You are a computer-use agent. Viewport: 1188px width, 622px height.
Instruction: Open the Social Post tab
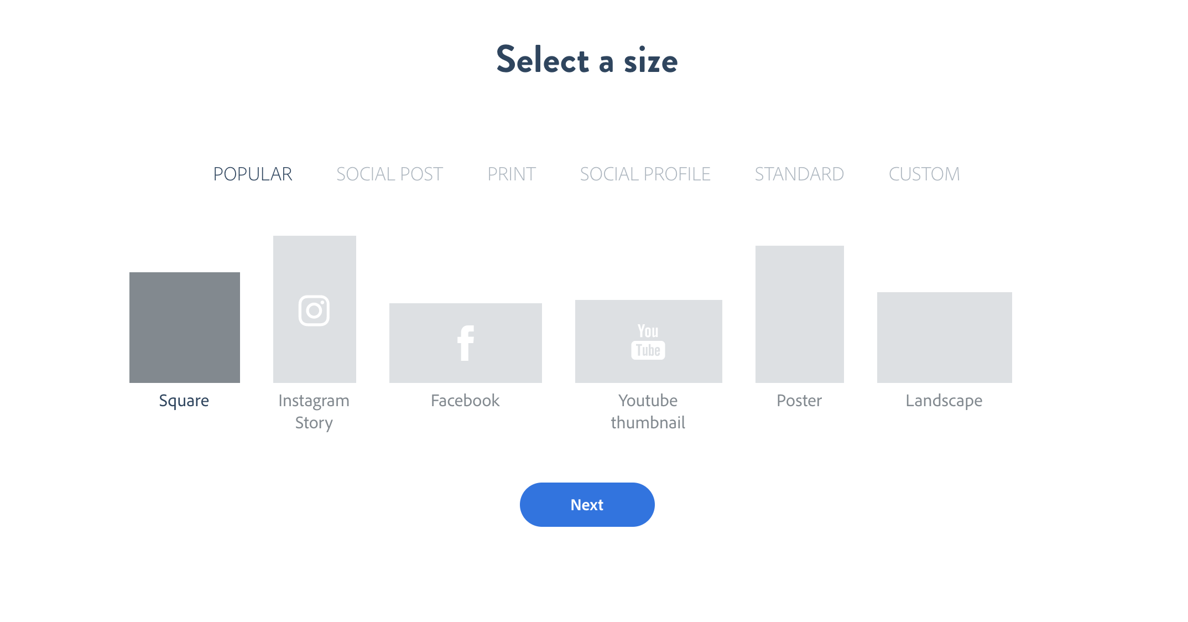tap(389, 174)
